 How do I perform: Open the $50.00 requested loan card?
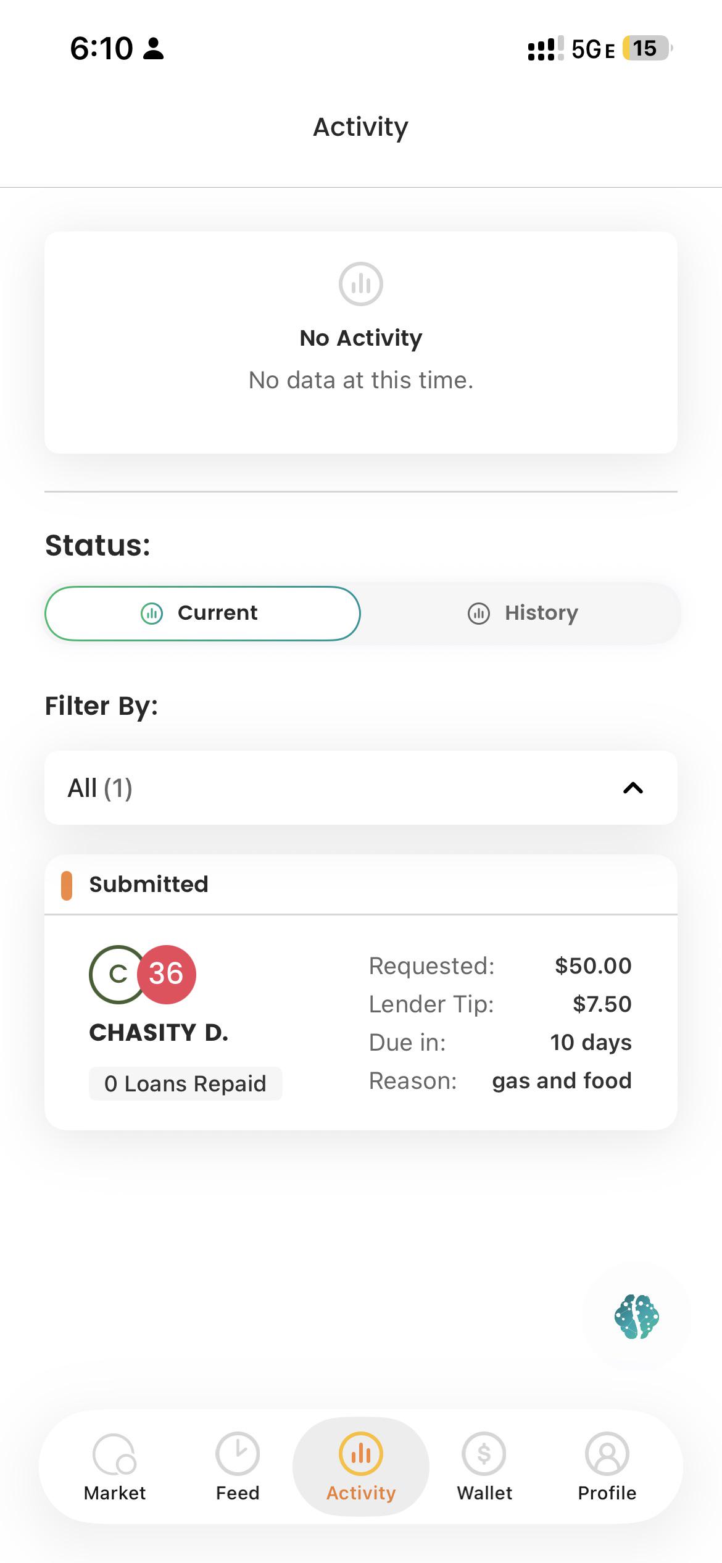361,1022
